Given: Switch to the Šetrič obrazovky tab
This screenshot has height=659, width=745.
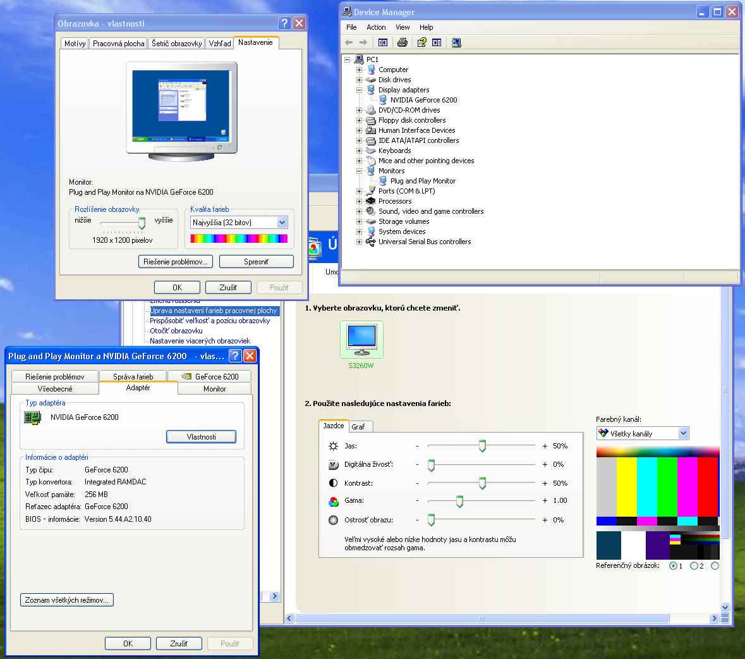Looking at the screenshot, I should [176, 44].
